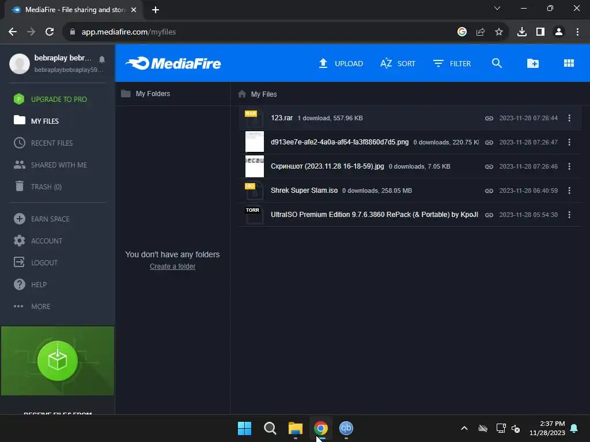
Task: Go back in browser
Action: click(x=13, y=32)
